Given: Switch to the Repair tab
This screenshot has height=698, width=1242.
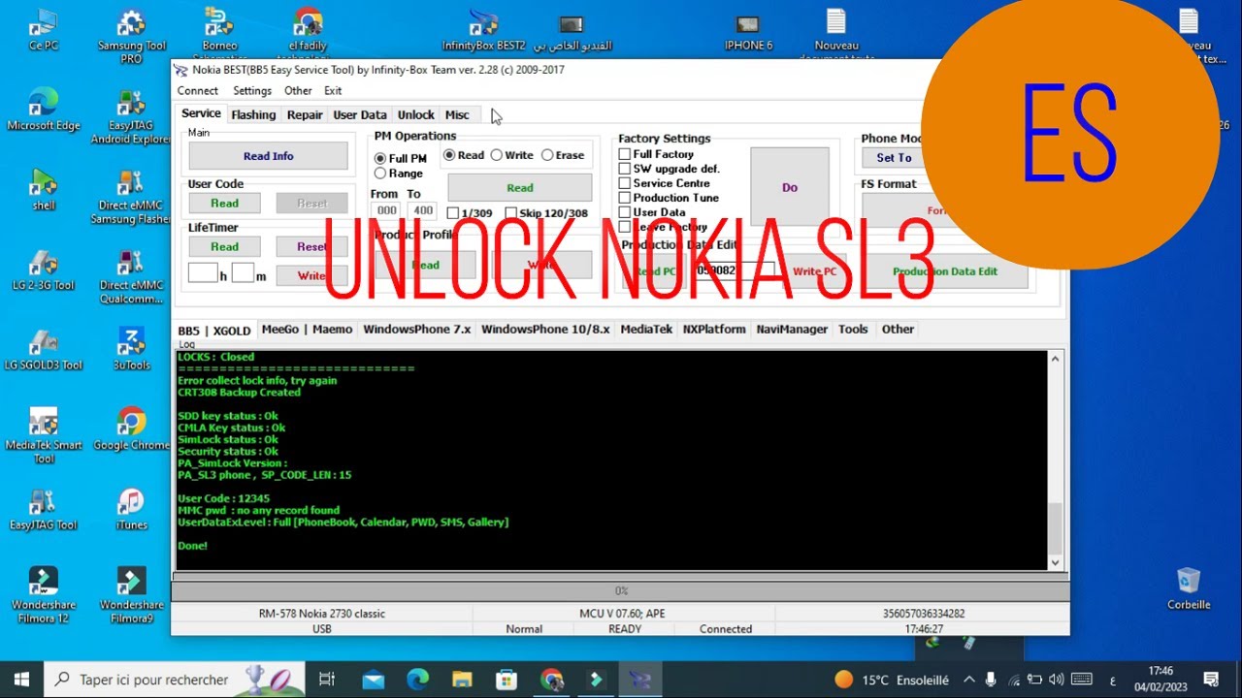Looking at the screenshot, I should pos(305,114).
